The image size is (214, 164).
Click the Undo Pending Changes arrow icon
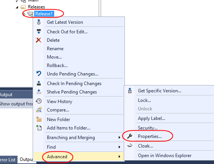pyautogui.click(x=39, y=74)
